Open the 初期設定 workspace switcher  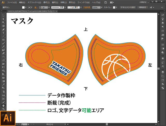tap(144, 2)
